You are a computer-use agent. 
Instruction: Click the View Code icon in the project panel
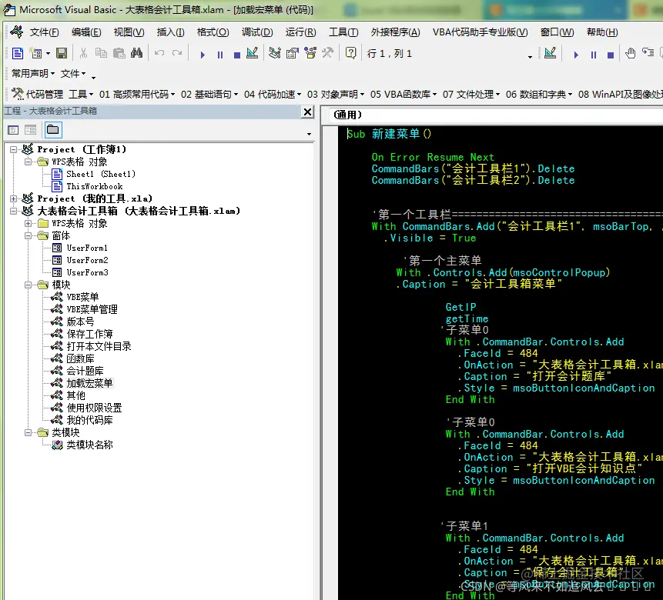click(x=13, y=130)
